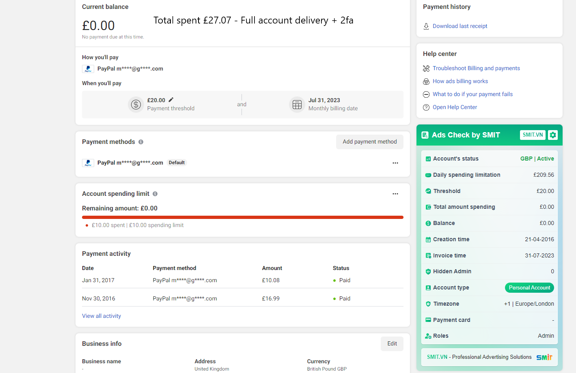Click the SMIT.VN Professional Advertising Solutions banner
The width and height of the screenshot is (576, 373).
490,357
